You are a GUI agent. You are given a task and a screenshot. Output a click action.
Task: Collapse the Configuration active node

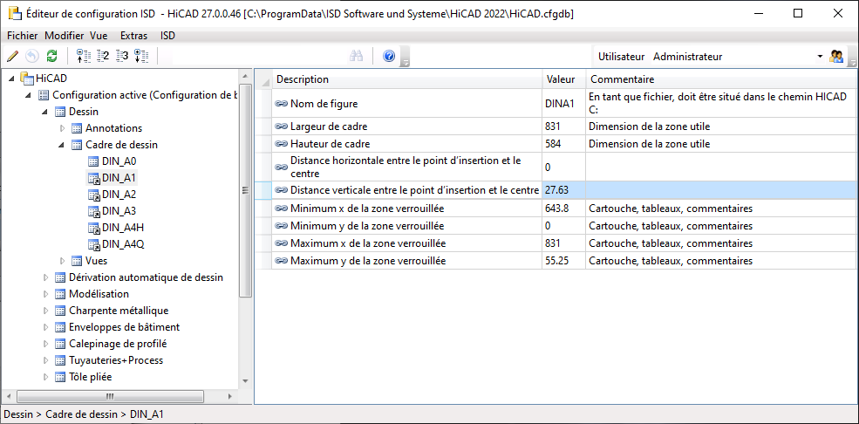(29, 95)
